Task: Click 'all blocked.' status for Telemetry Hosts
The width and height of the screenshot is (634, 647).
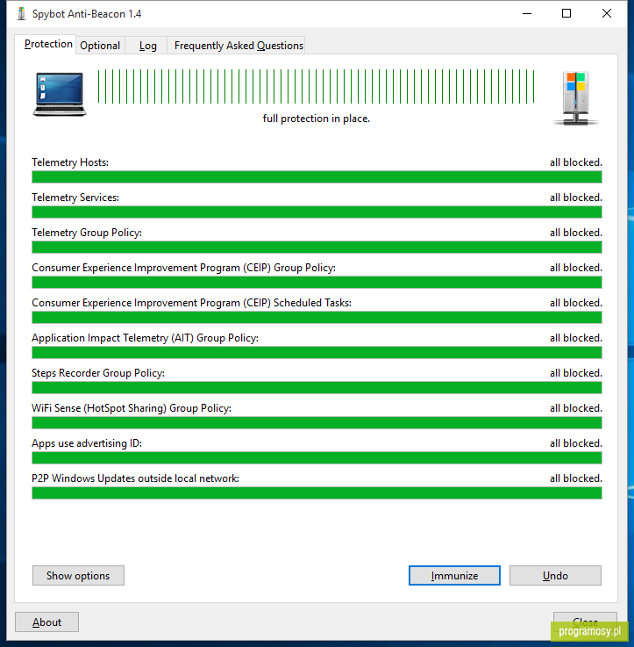Action: [576, 162]
